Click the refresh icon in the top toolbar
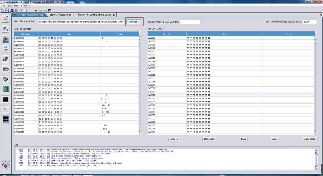The height and width of the screenshot is (176, 323). pos(2,10)
